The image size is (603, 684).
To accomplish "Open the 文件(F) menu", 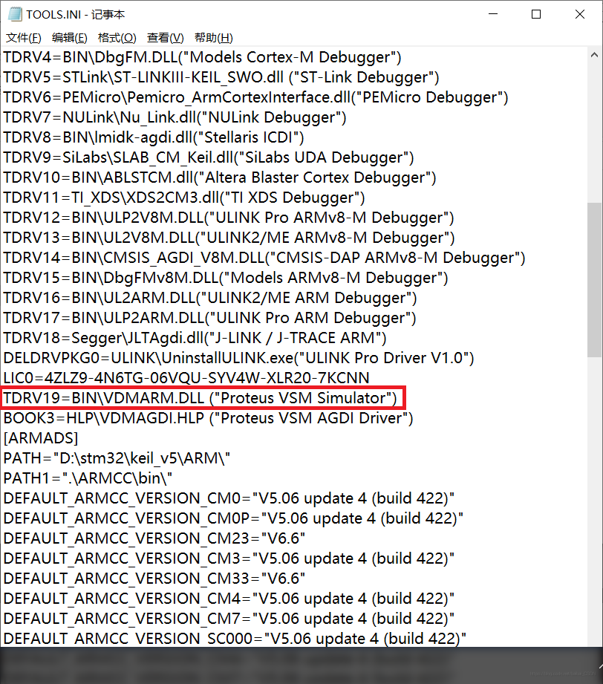I will [x=24, y=38].
